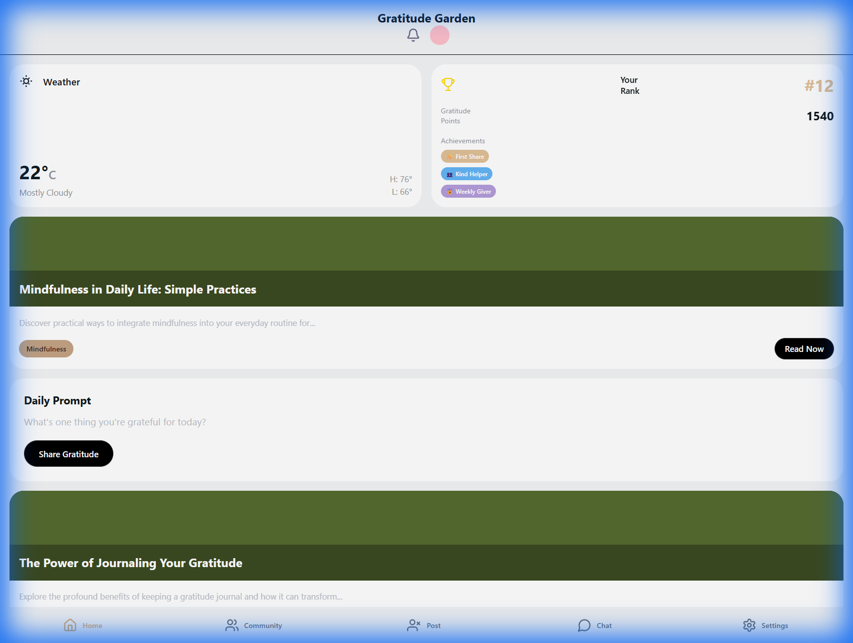
Task: Open the notifications bell icon
Action: coord(413,35)
